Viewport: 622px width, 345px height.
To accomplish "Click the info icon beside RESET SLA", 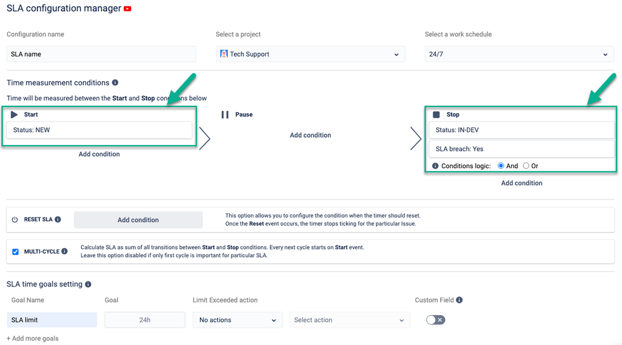I will point(58,220).
